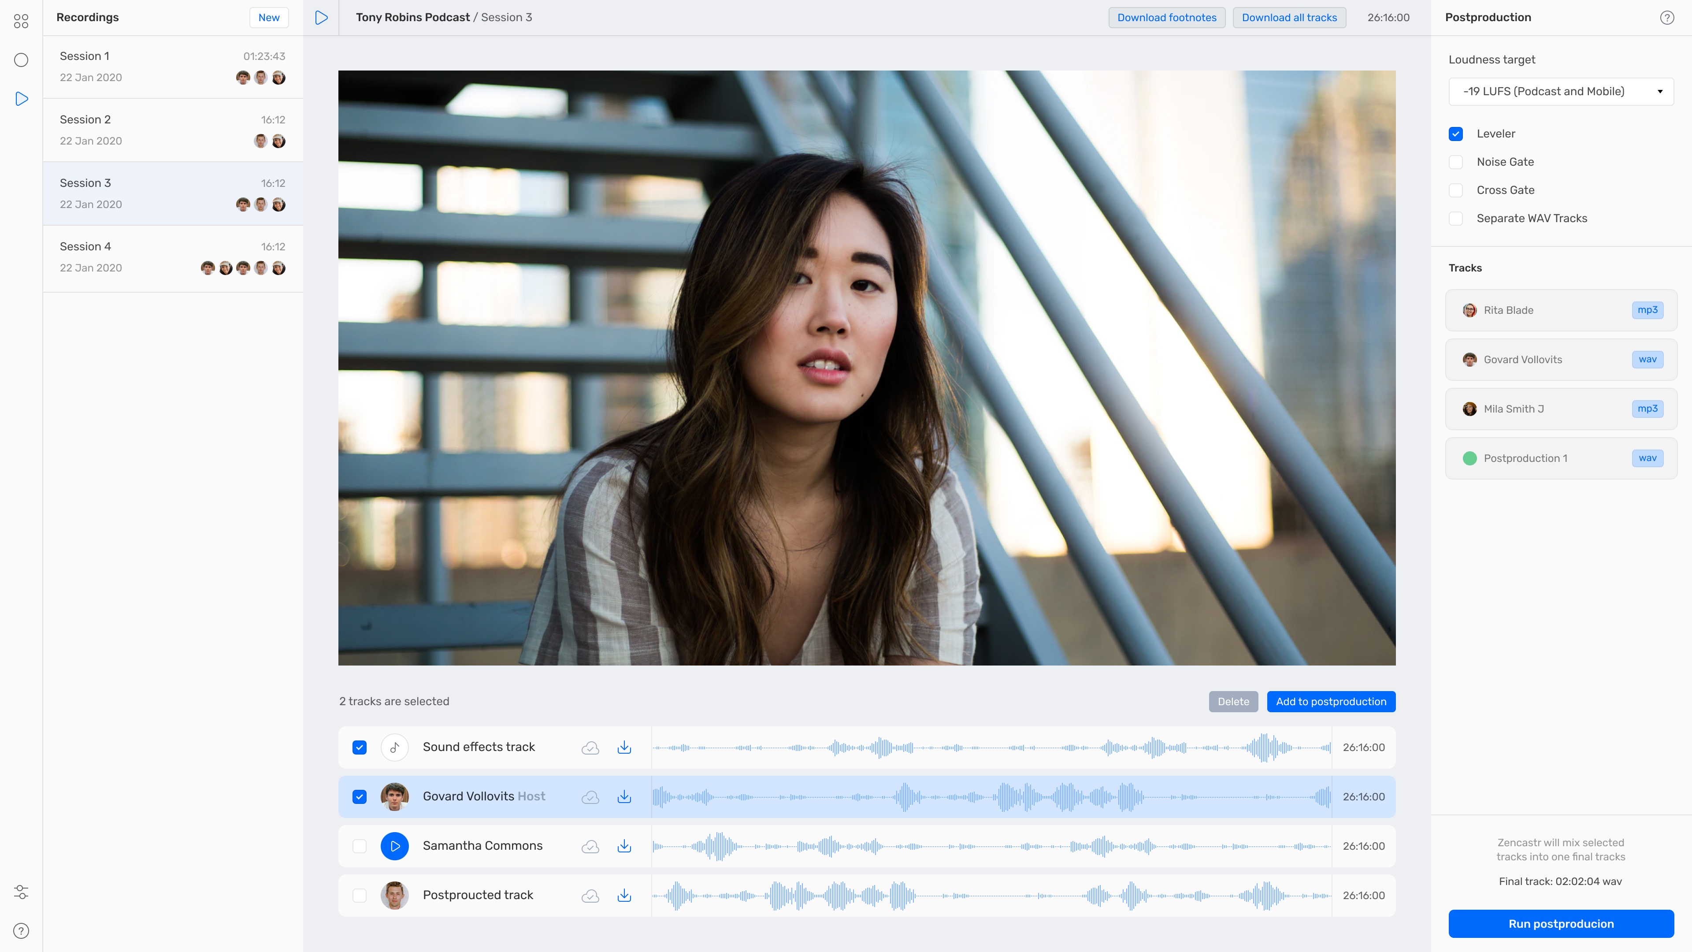Open settings sliders icon in sidebar
The width and height of the screenshot is (1692, 952).
click(x=21, y=892)
